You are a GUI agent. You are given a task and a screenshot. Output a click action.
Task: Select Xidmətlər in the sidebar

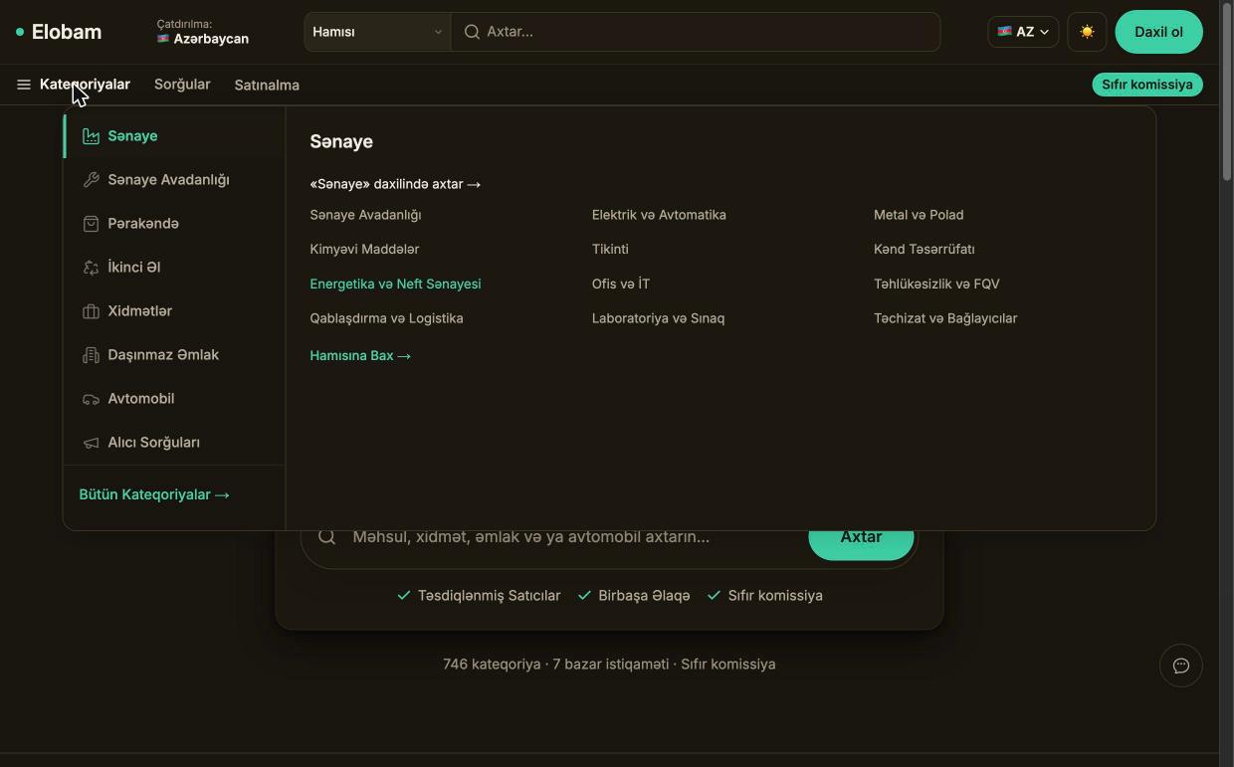(174, 311)
